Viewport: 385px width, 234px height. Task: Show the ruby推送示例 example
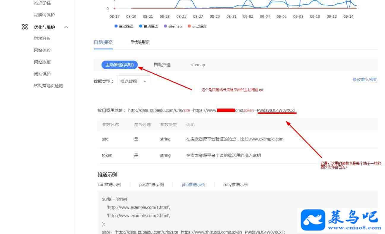click(236, 185)
